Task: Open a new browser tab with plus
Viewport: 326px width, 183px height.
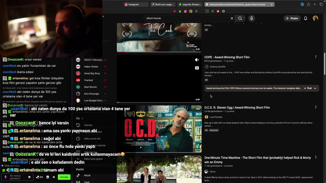Action: coord(315,4)
